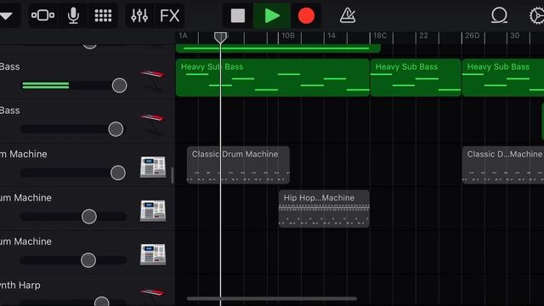Select drum machine icon on Hip Hop Machine track
Image resolution: width=544 pixels, height=306 pixels.
coord(153,211)
